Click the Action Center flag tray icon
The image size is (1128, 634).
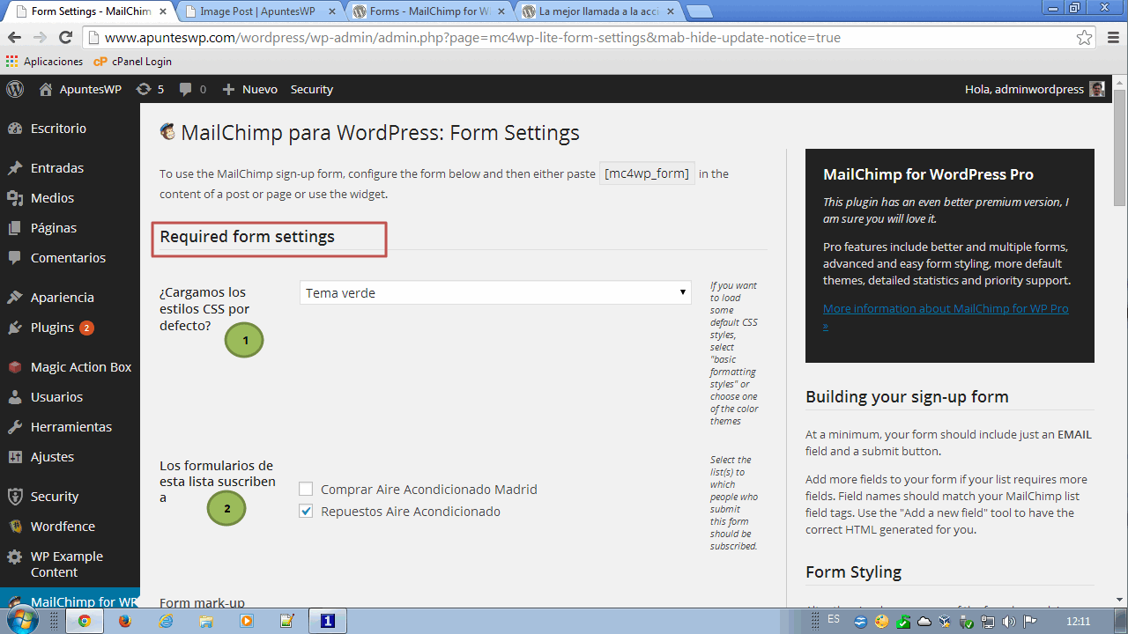[1028, 622]
